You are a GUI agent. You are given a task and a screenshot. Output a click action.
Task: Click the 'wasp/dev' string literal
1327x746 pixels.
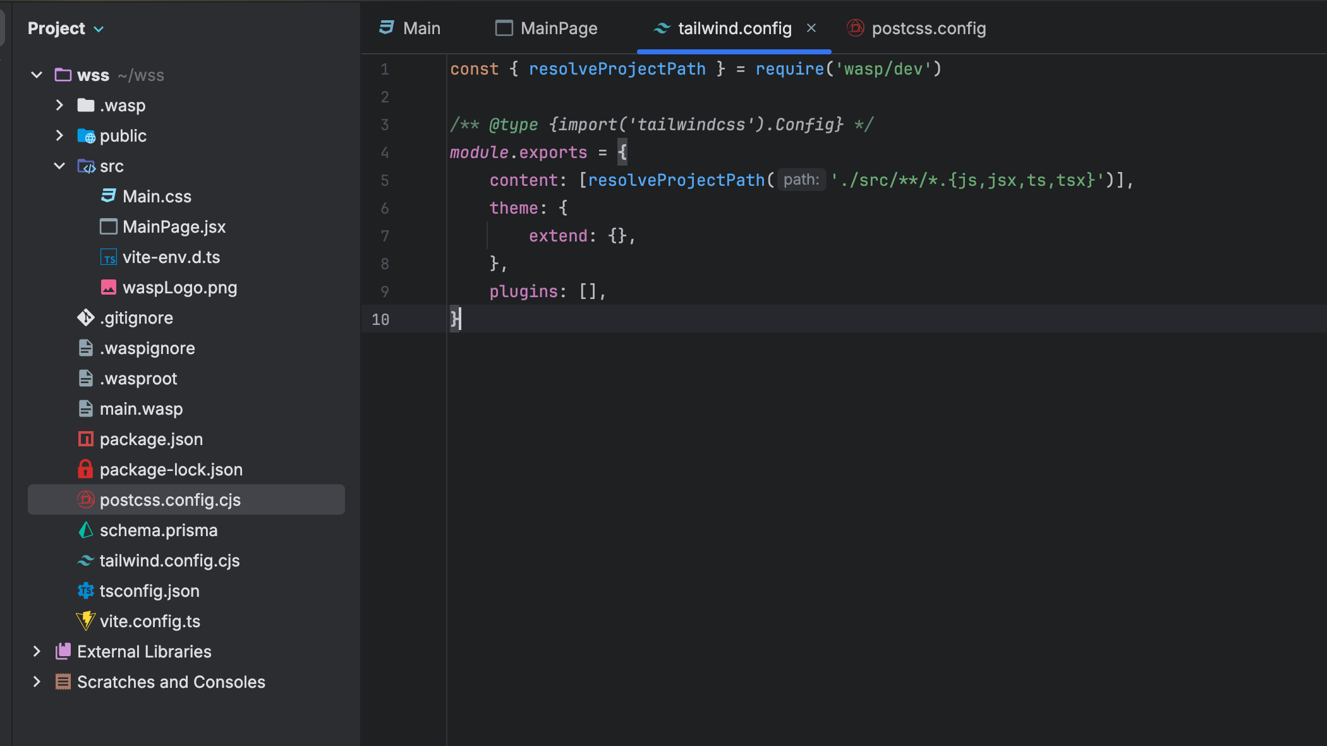[x=883, y=69]
